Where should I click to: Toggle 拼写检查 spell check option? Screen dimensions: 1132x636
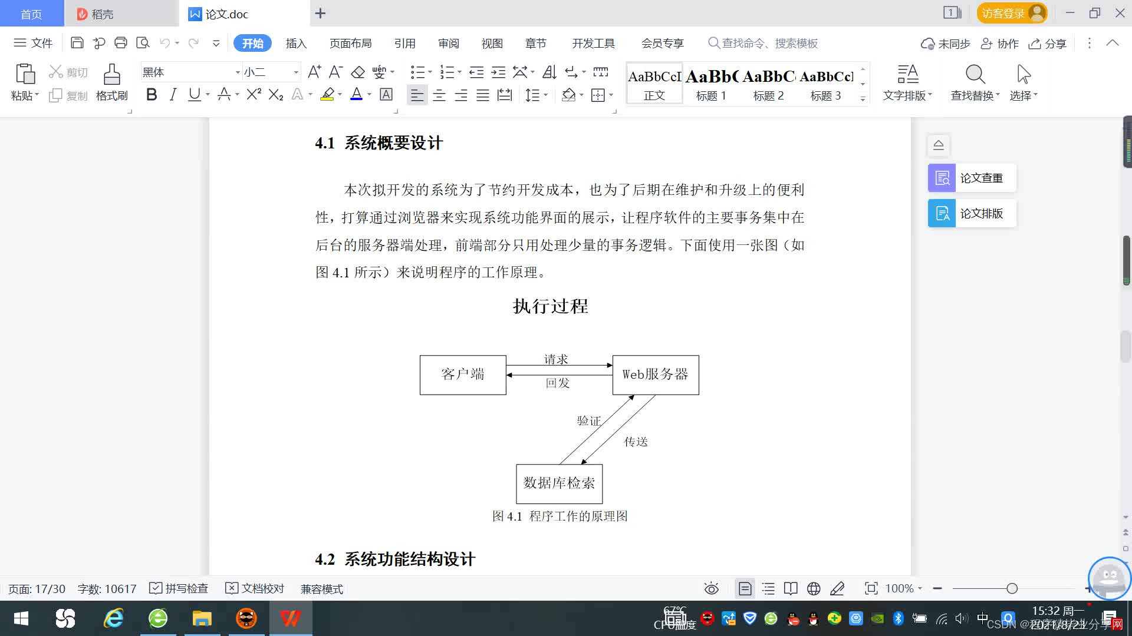pos(179,588)
